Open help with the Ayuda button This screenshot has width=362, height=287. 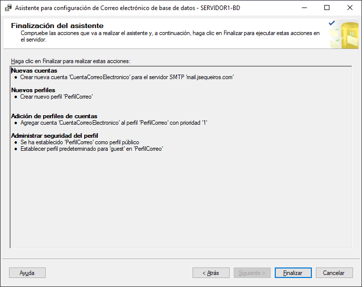tap(27, 273)
